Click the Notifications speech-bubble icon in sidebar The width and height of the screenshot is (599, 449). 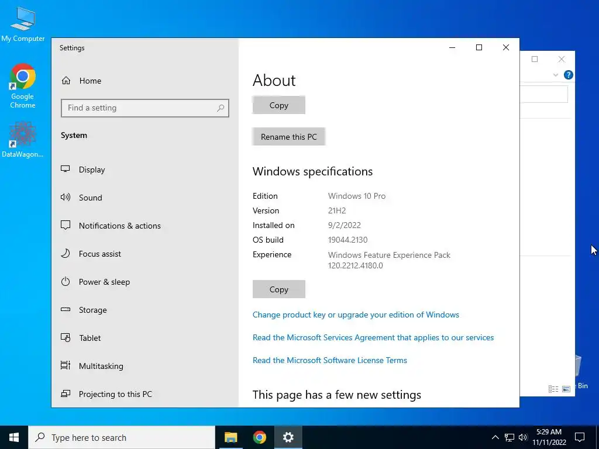point(66,225)
